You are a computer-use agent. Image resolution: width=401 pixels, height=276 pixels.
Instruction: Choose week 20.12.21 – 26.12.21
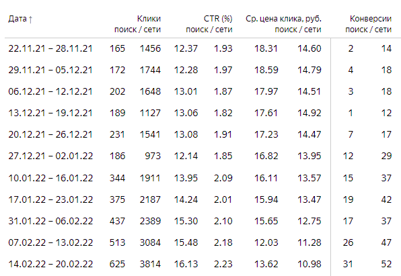coord(50,134)
